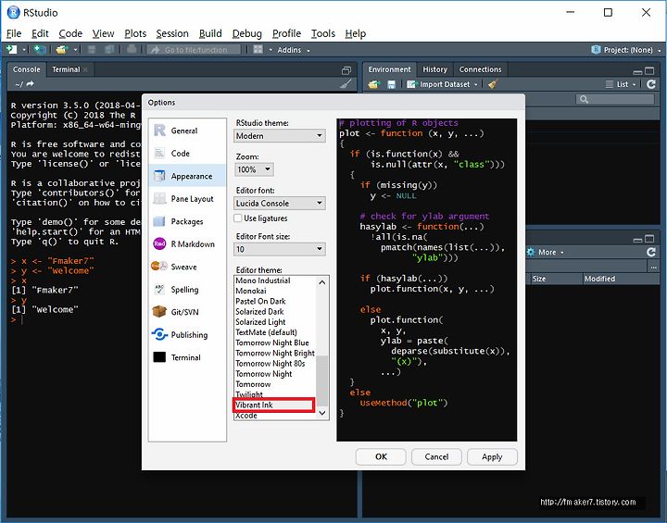Viewport: 667px width, 523px height.
Task: Switch to the Connections tab
Action: click(x=480, y=69)
